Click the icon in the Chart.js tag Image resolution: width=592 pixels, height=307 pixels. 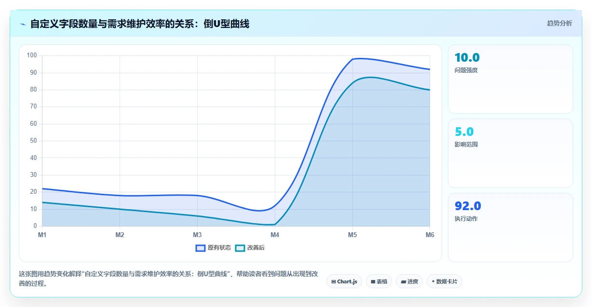pyautogui.click(x=334, y=281)
